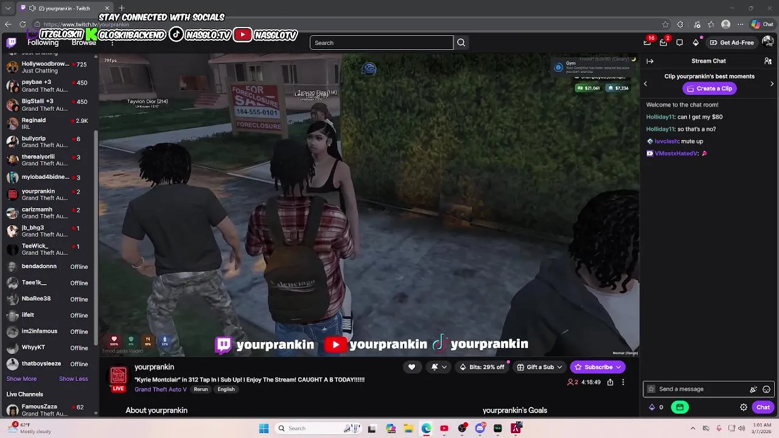Viewport: 779px width, 438px height.
Task: Open Discord from the taskbar
Action: pyautogui.click(x=480, y=428)
